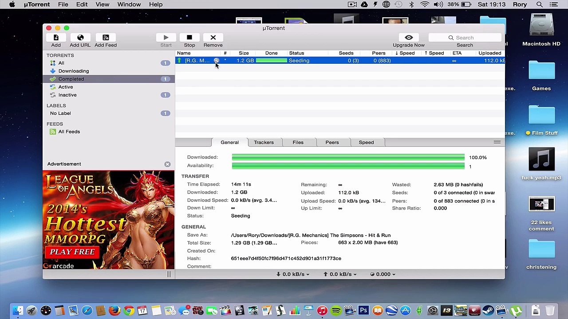This screenshot has width=568, height=319.
Task: Open the View menu
Action: tap(102, 4)
